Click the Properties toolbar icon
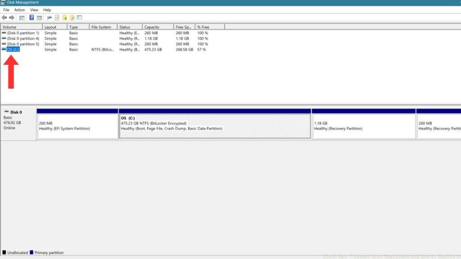461x259 pixels. 57,17
